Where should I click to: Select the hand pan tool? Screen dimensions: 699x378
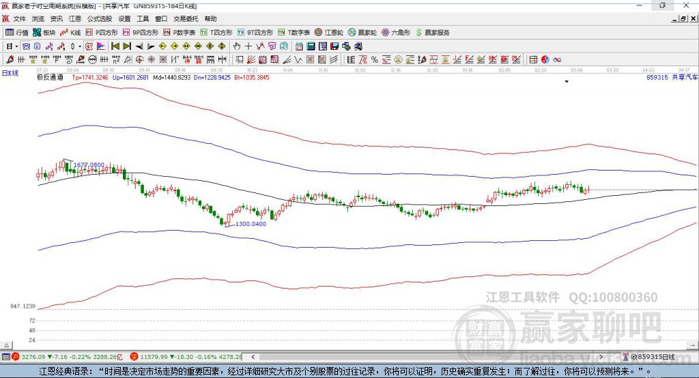click(237, 46)
